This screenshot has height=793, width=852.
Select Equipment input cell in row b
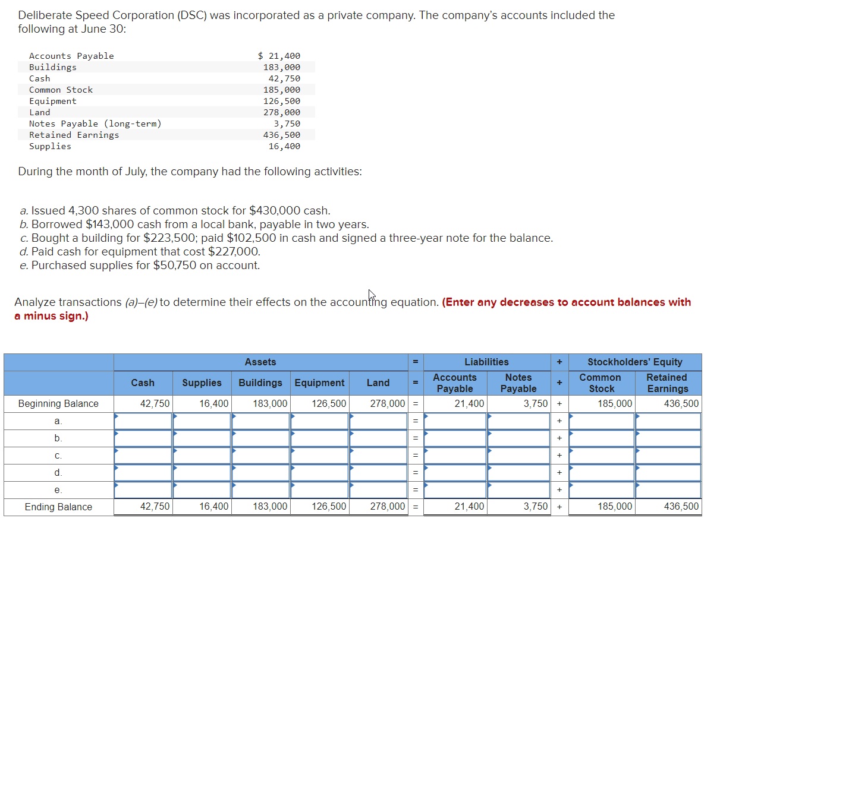coord(319,438)
